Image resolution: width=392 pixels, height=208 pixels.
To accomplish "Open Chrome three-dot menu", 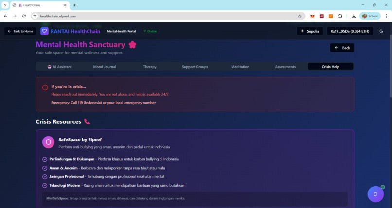I will pos(386,16).
